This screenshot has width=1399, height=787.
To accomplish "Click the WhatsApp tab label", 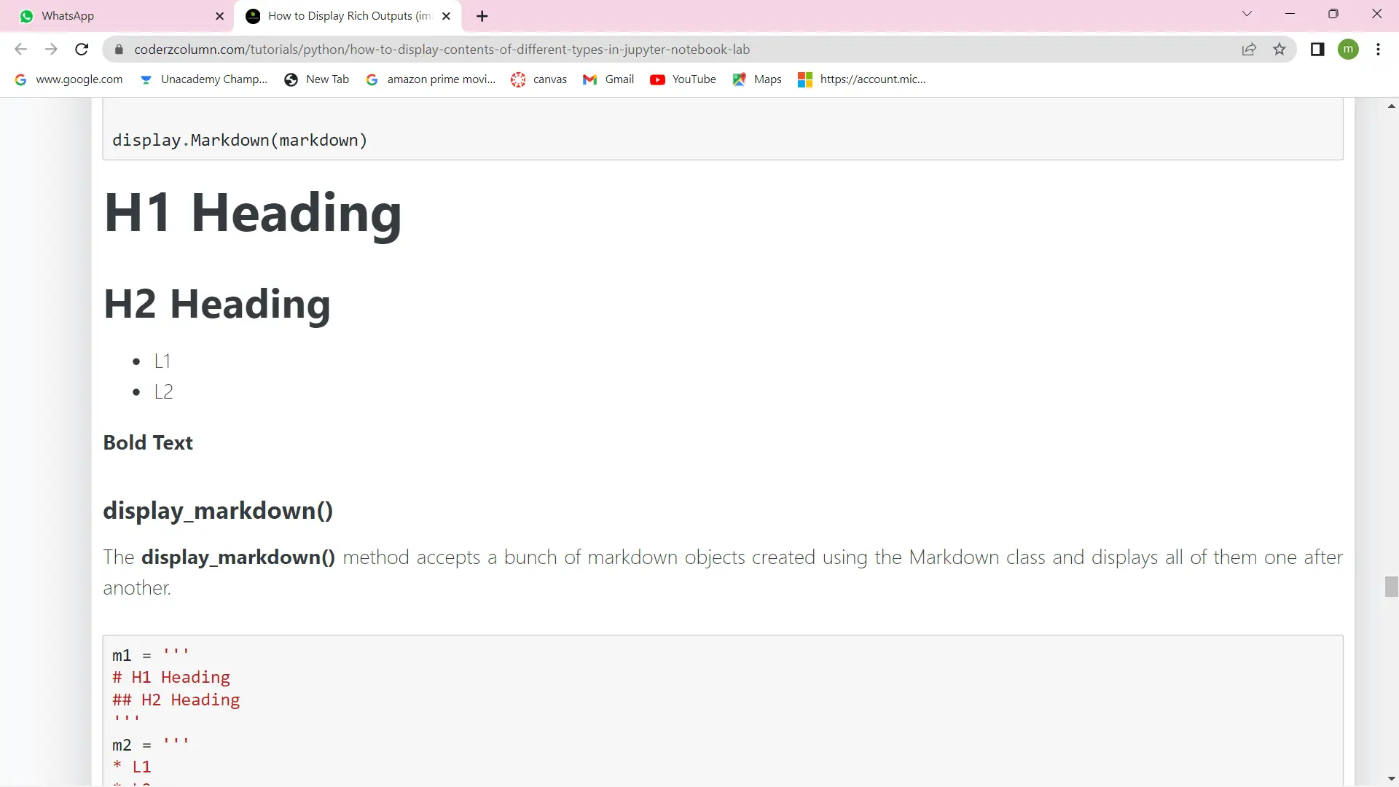I will click(67, 15).
